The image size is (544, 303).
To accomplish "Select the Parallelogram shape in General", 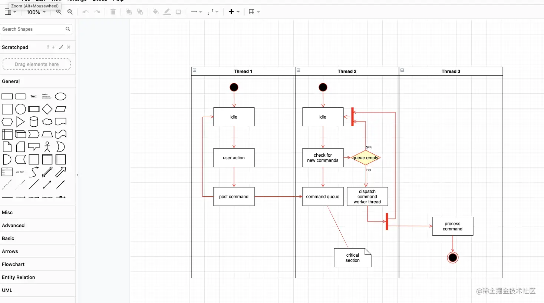I will click(x=60, y=109).
